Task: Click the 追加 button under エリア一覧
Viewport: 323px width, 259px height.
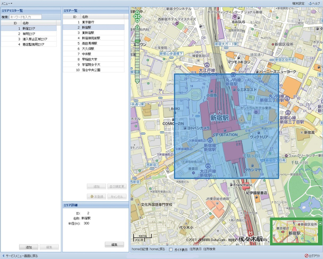Action: point(96,186)
